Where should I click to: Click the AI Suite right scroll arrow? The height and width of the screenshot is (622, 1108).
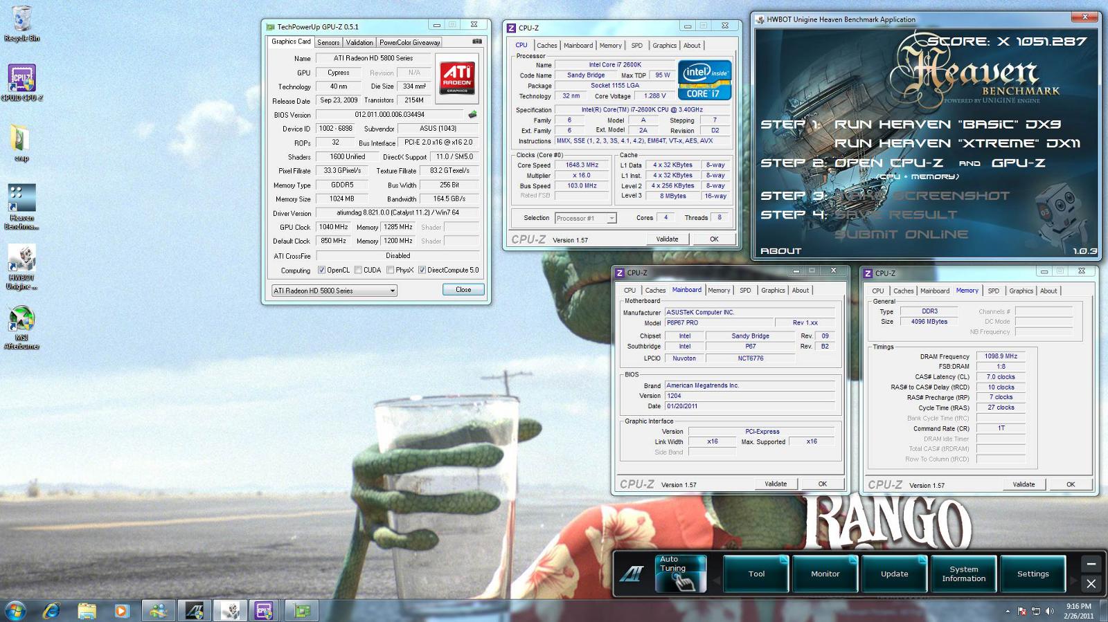click(x=1074, y=580)
